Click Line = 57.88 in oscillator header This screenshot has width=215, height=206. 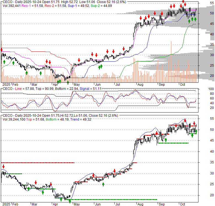(x=25, y=89)
